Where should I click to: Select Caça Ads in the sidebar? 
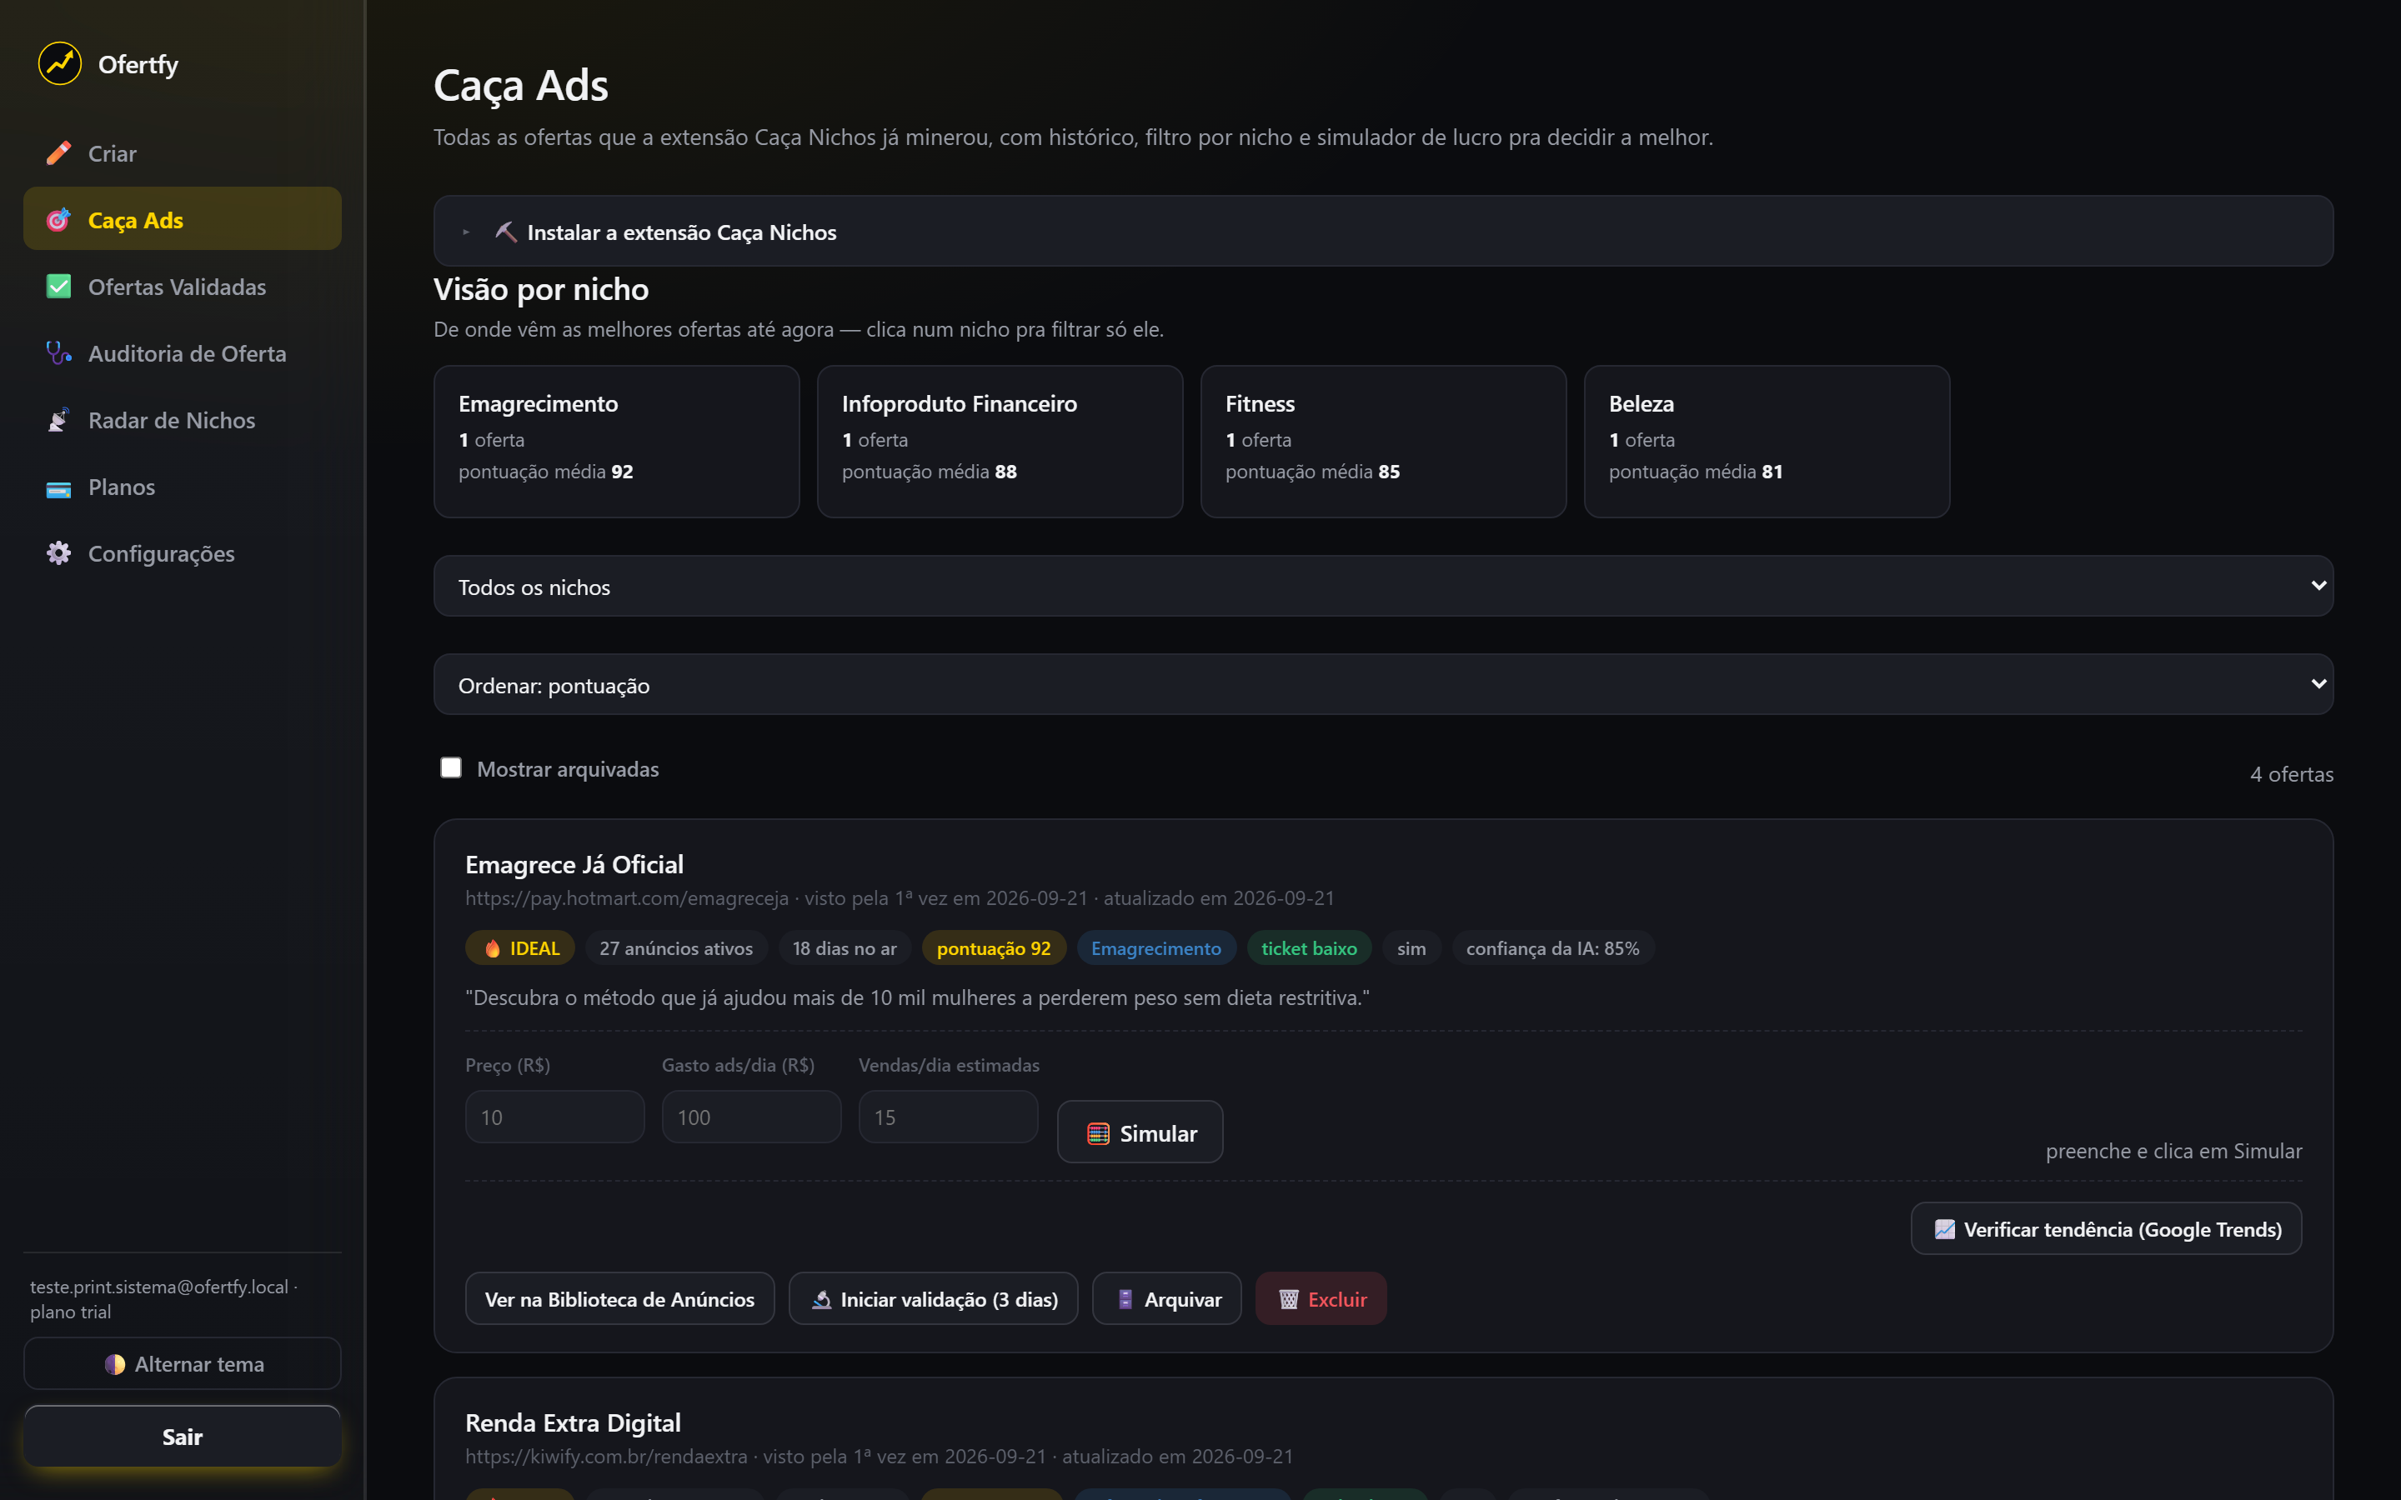coord(183,218)
